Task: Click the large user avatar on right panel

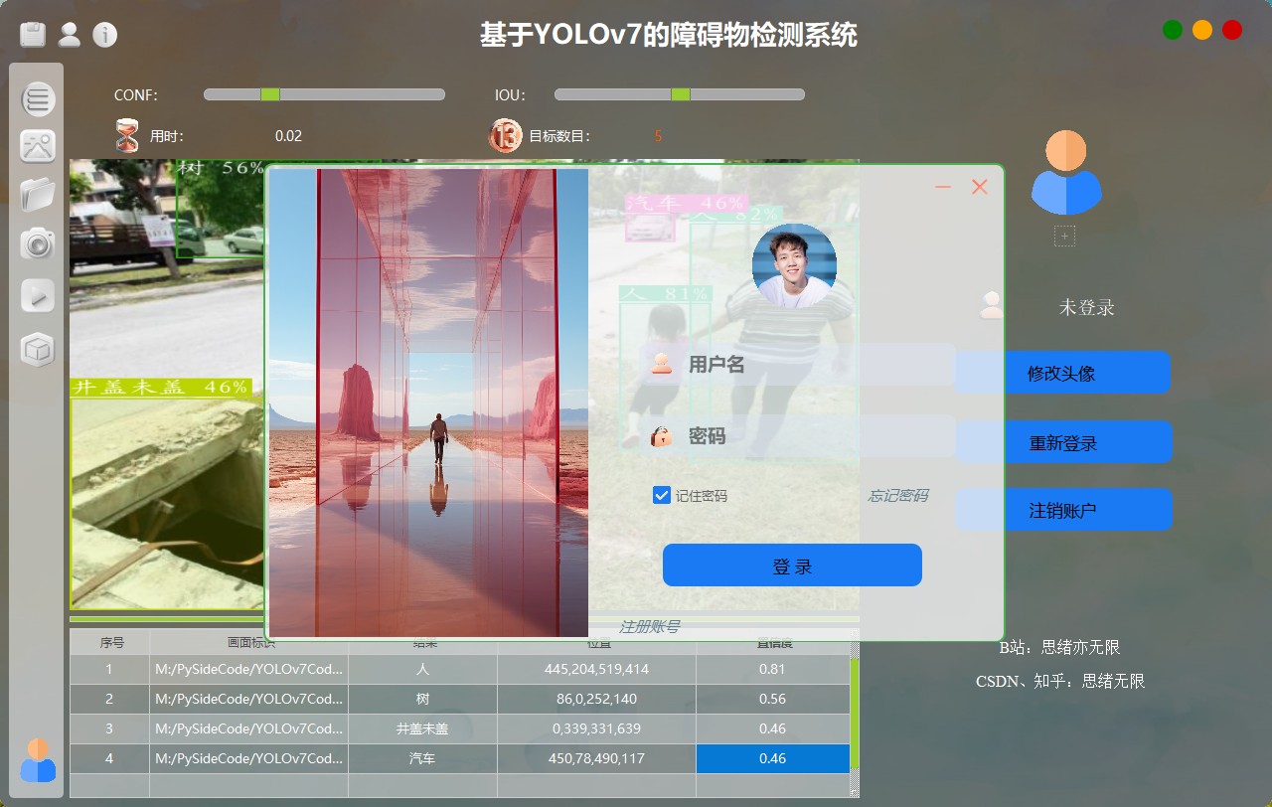Action: click(x=1065, y=173)
